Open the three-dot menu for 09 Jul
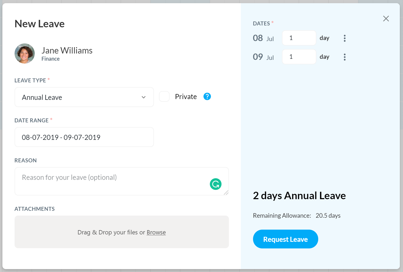 tap(344, 57)
